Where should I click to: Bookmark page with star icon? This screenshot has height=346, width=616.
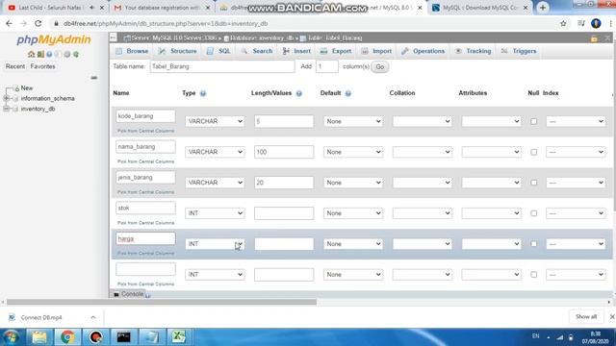pos(563,23)
